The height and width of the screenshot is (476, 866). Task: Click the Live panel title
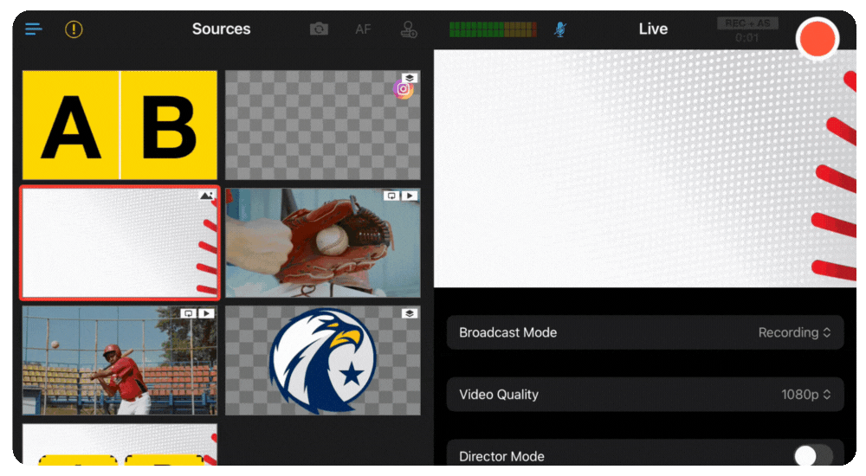click(x=653, y=29)
